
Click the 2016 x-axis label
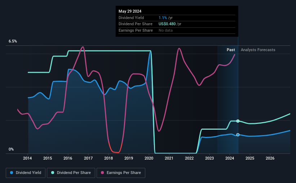68,158
